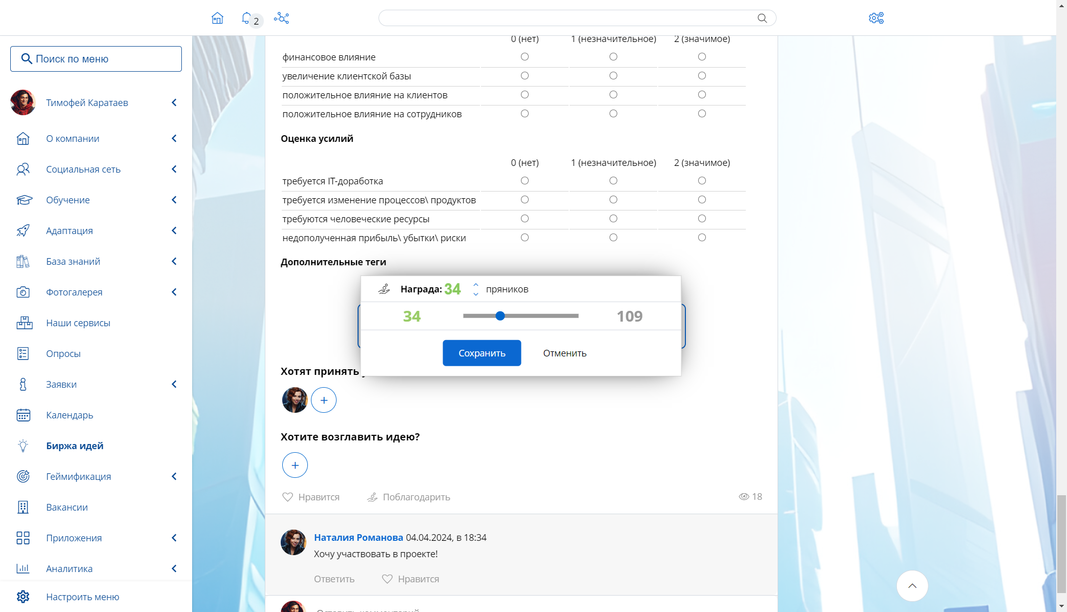The width and height of the screenshot is (1067, 612).
Task: Open notifications bell with badge 2
Action: coord(246,18)
